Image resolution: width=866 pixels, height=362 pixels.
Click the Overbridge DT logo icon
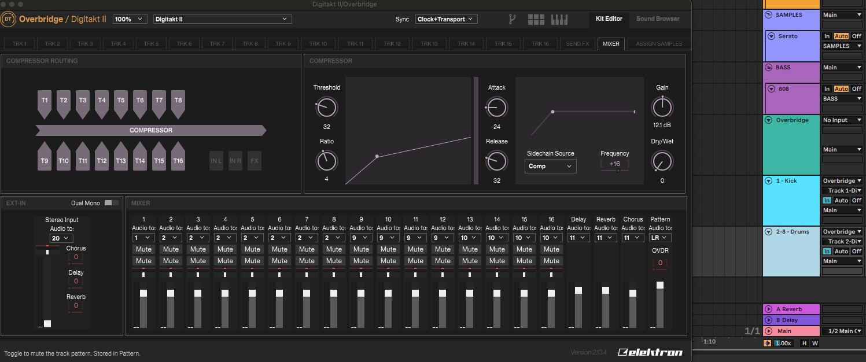[x=8, y=19]
